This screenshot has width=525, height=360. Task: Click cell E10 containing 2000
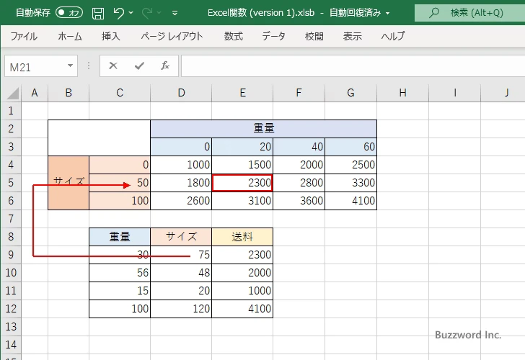click(x=242, y=273)
